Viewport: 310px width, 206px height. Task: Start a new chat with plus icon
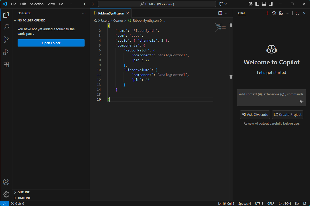click(x=267, y=13)
